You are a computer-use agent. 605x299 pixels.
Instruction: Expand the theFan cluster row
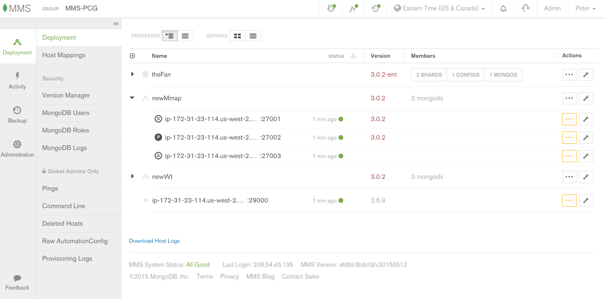pyautogui.click(x=132, y=74)
